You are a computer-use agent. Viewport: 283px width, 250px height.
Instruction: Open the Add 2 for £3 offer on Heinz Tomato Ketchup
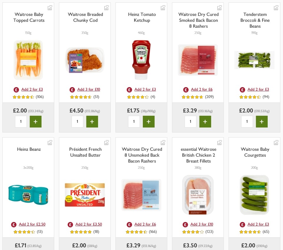coord(145,90)
